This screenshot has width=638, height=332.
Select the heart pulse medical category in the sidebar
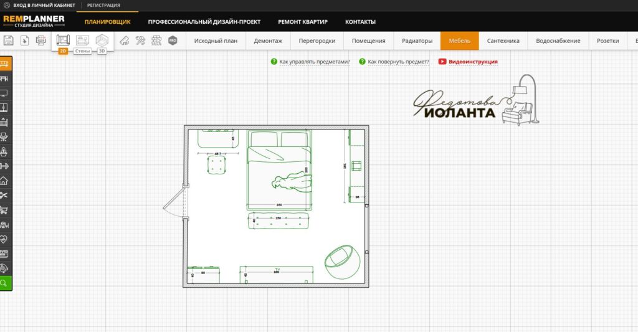click(x=4, y=239)
